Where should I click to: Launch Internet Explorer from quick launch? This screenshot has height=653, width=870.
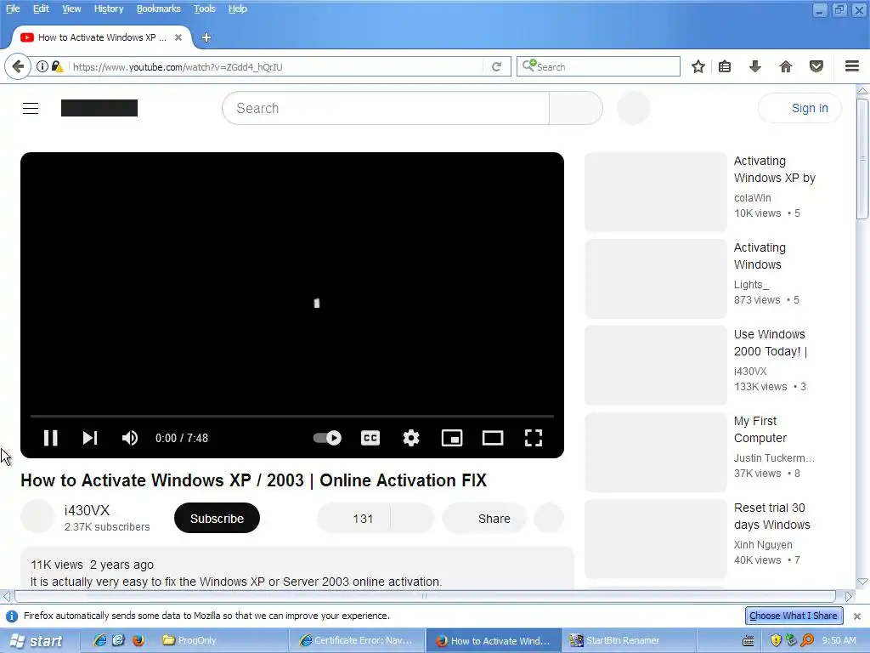[100, 640]
